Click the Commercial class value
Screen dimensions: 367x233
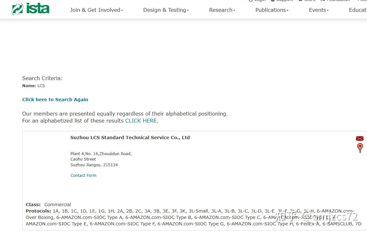pyautogui.click(x=57, y=205)
